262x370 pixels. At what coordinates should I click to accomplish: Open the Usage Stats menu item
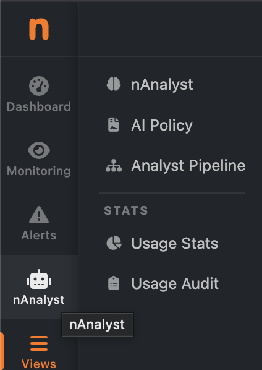175,243
